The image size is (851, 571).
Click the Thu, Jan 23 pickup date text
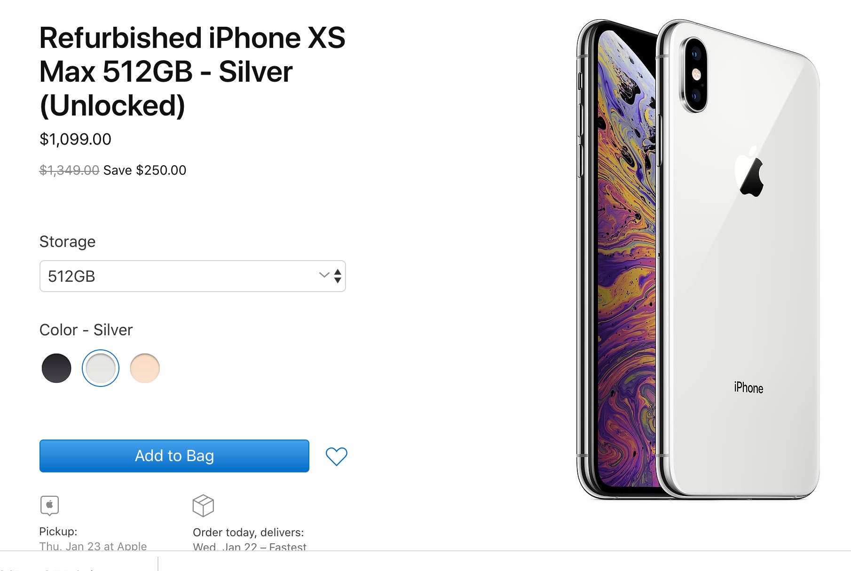pyautogui.click(x=93, y=546)
